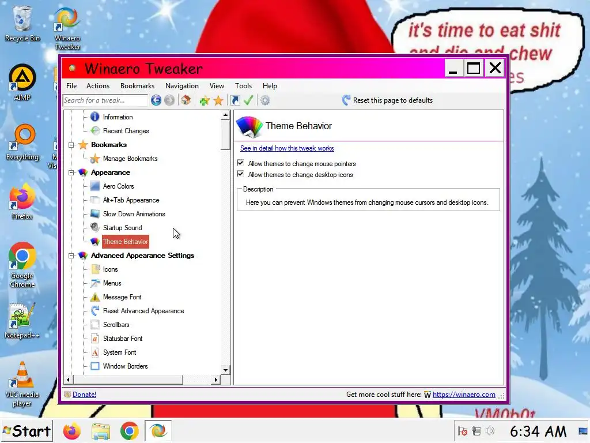Select Google Chrome desktop shortcut
This screenshot has width=590, height=443.
tap(22, 265)
